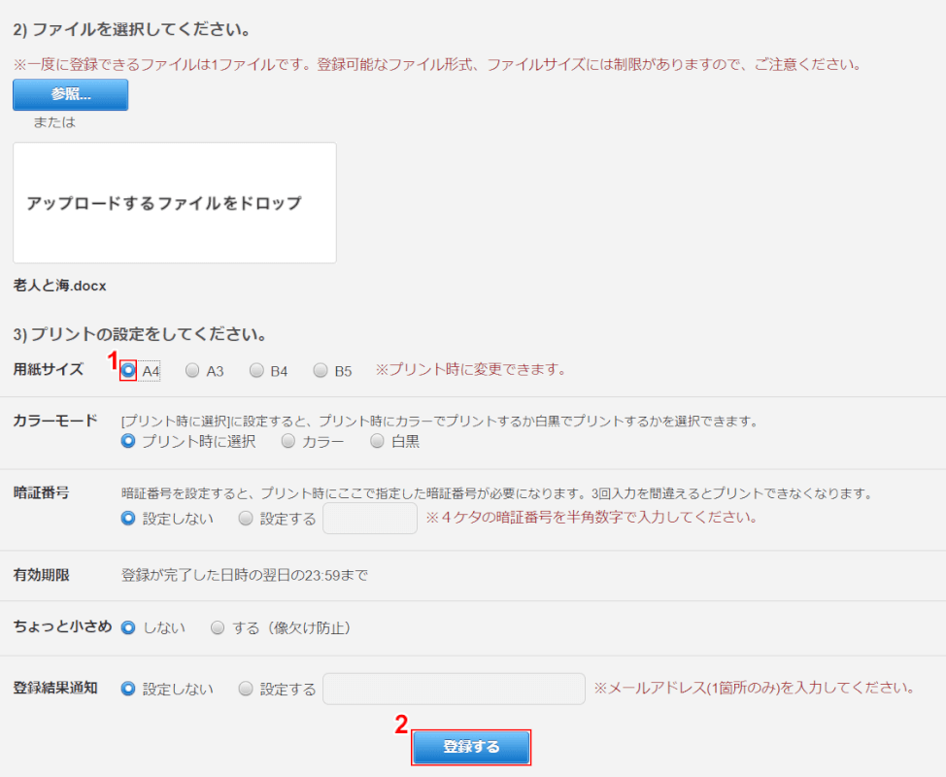The height and width of the screenshot is (777, 946).
Task: Select 設定しない for 登録結果通知
Action: pos(128,689)
